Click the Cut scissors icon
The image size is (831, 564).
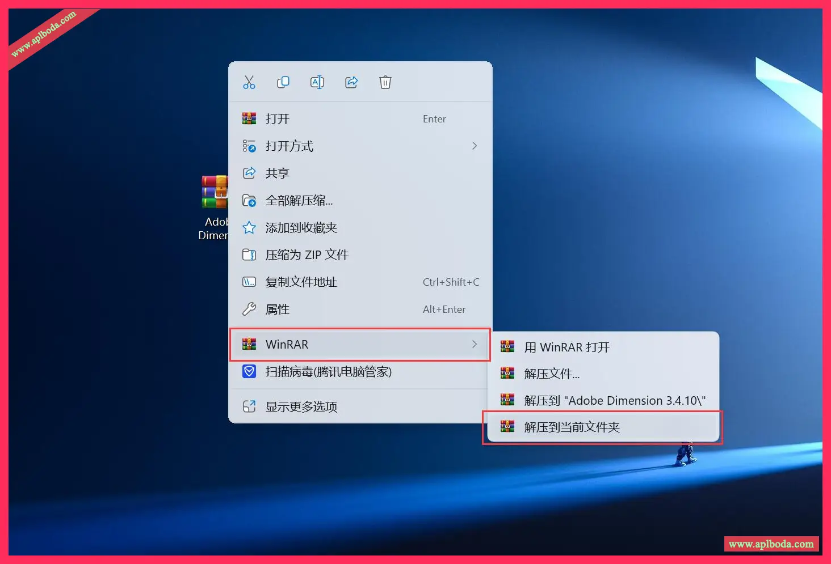coord(249,82)
